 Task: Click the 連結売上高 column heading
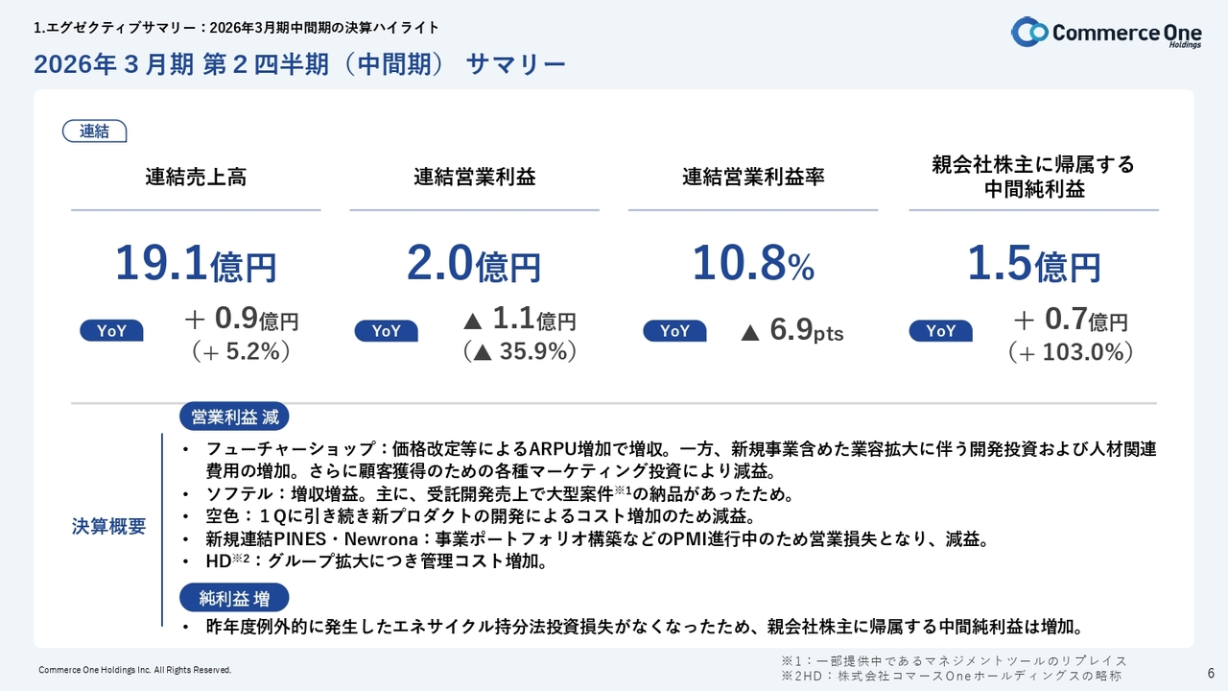click(x=196, y=178)
